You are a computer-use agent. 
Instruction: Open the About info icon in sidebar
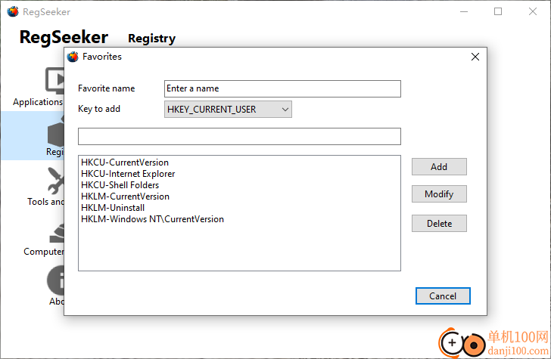pyautogui.click(x=56, y=280)
